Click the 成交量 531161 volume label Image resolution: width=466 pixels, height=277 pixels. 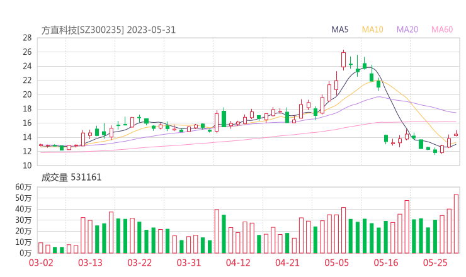click(x=71, y=178)
